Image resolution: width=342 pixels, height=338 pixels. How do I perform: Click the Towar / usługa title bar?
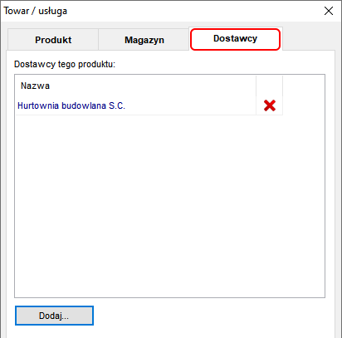[166, 11]
